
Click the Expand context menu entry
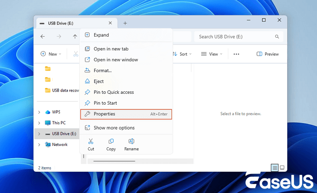click(126, 35)
